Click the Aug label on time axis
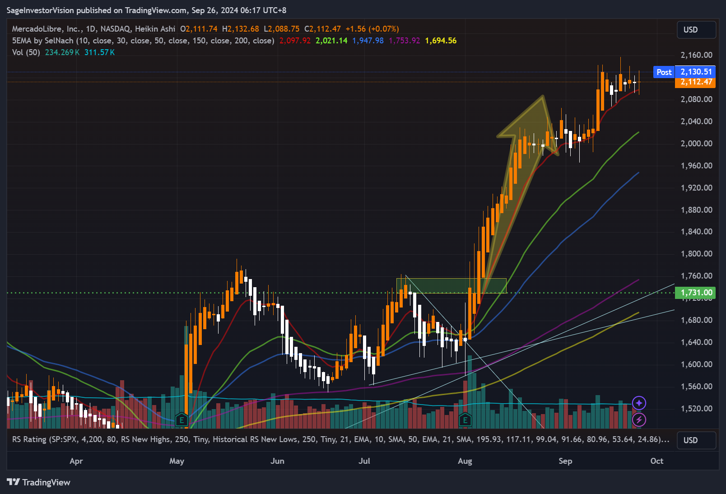Image resolution: width=726 pixels, height=494 pixels. 465,461
